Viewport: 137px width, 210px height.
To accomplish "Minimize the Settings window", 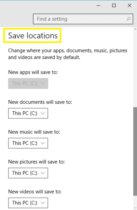I will [98, 6].
